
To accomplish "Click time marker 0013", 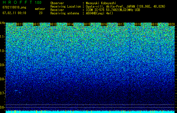I will [x=53, y=24].
